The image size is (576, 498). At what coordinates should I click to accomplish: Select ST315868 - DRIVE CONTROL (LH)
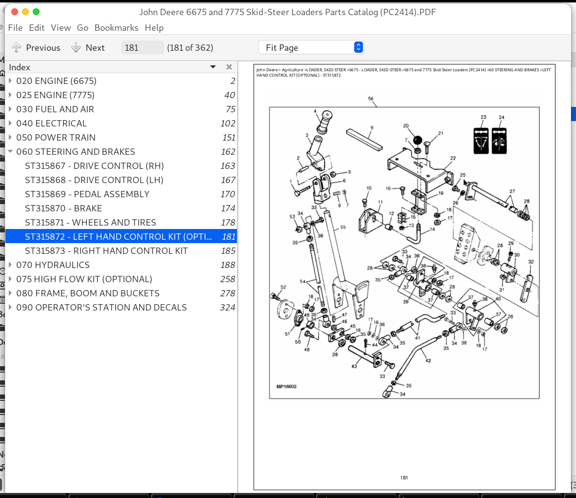pyautogui.click(x=121, y=180)
